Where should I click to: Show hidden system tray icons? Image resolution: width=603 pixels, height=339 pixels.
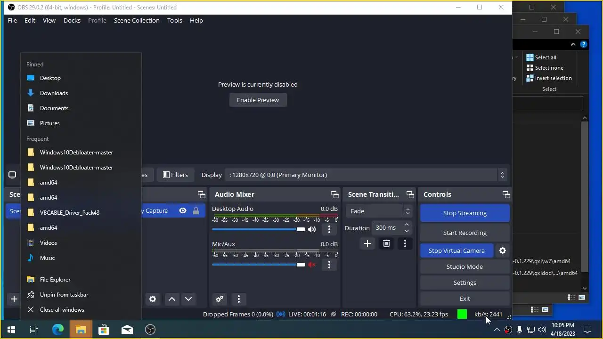click(x=497, y=330)
